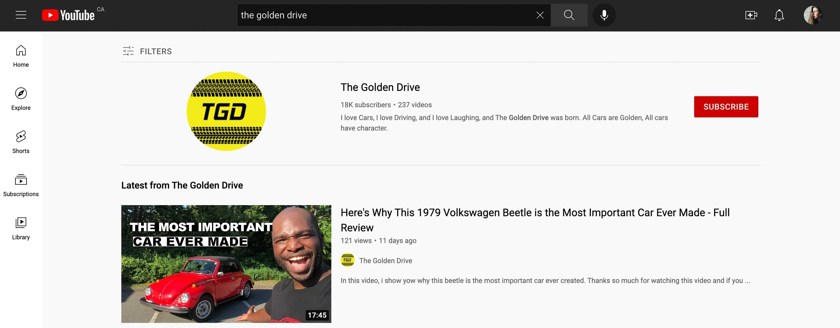
Task: Go to YouTube home via logo
Action: pos(68,15)
